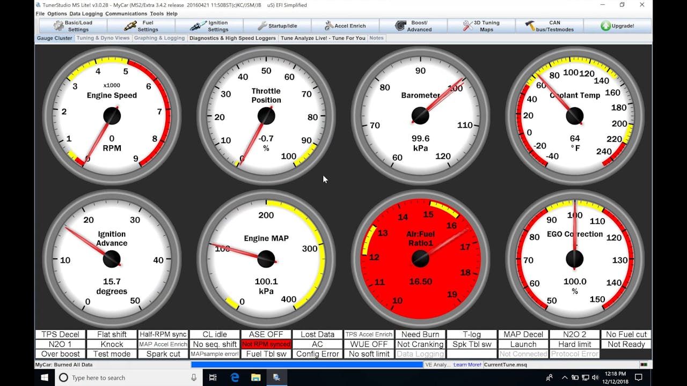The width and height of the screenshot is (687, 386).
Task: Toggle the Fuel Tbl sw indicator
Action: 266,353
